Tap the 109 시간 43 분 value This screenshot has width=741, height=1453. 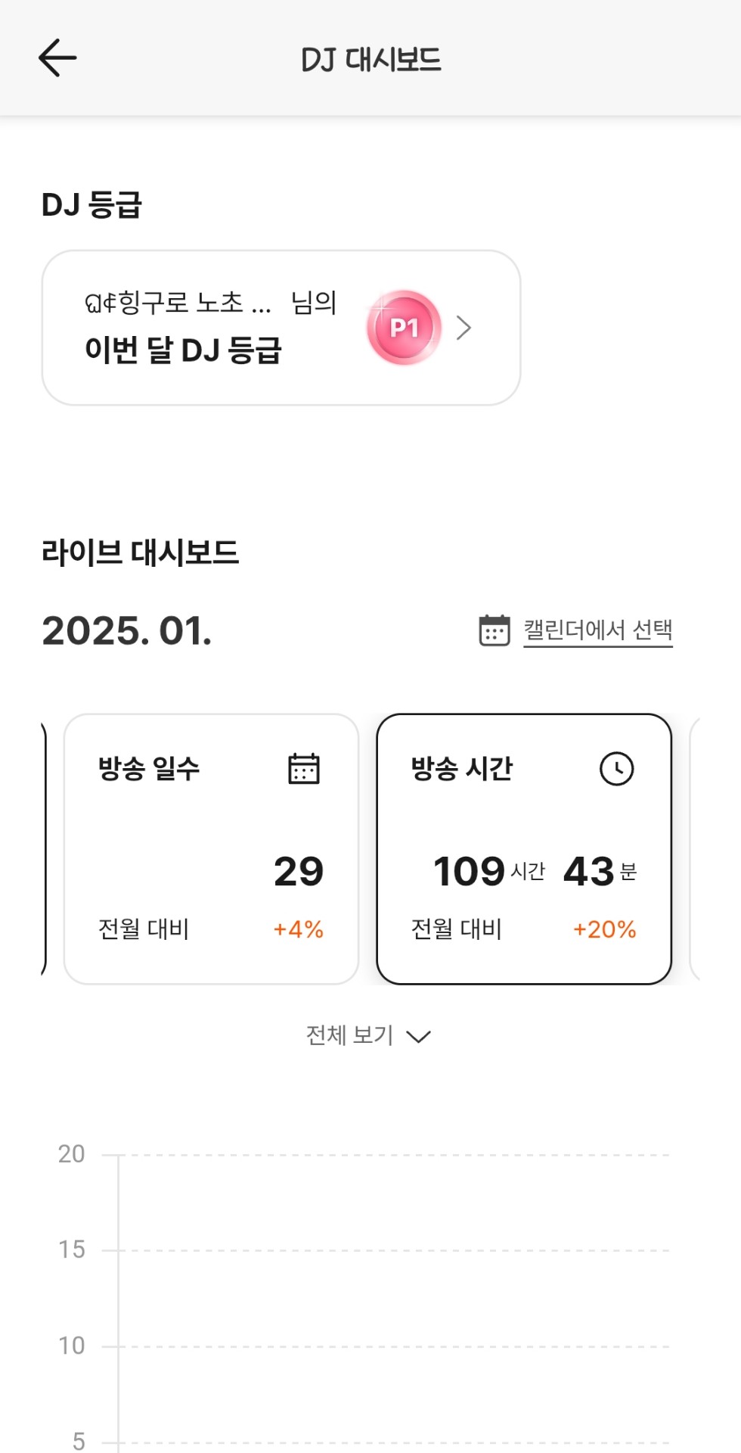click(x=535, y=871)
